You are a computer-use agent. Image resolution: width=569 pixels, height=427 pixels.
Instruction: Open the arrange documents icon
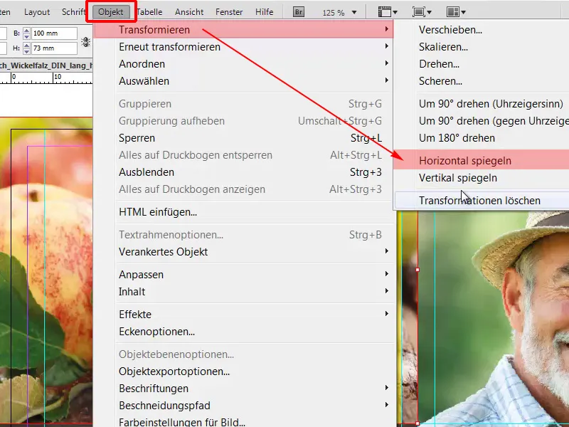coord(452,12)
